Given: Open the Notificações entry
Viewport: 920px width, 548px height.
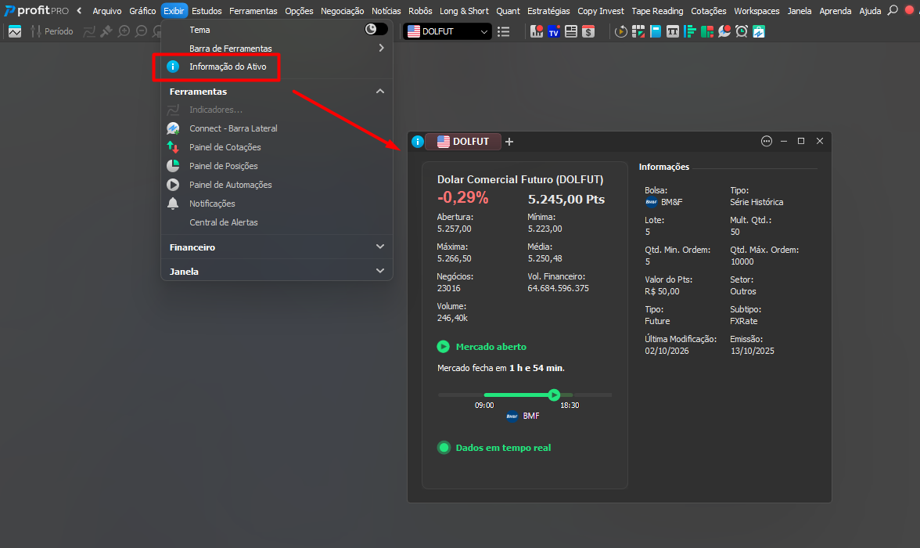Looking at the screenshot, I should click(x=276, y=204).
